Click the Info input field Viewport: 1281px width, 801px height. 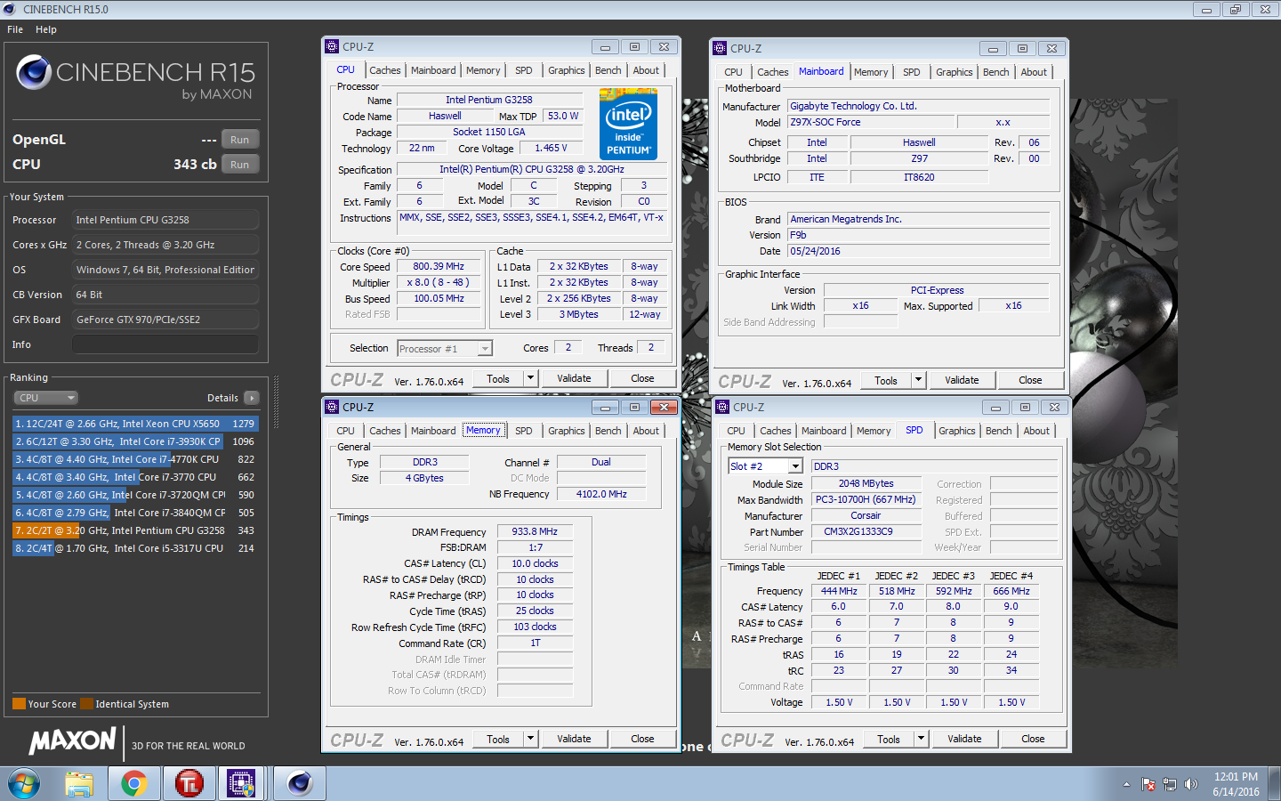point(165,344)
